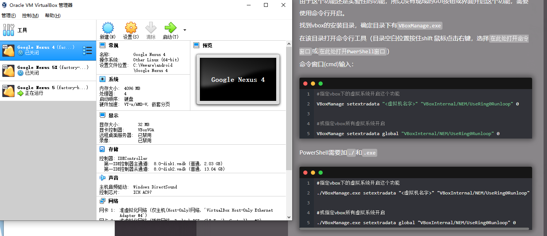The image size is (547, 236).
Task: Click the VBoxManage.exe inline code in article
Action: point(420,26)
